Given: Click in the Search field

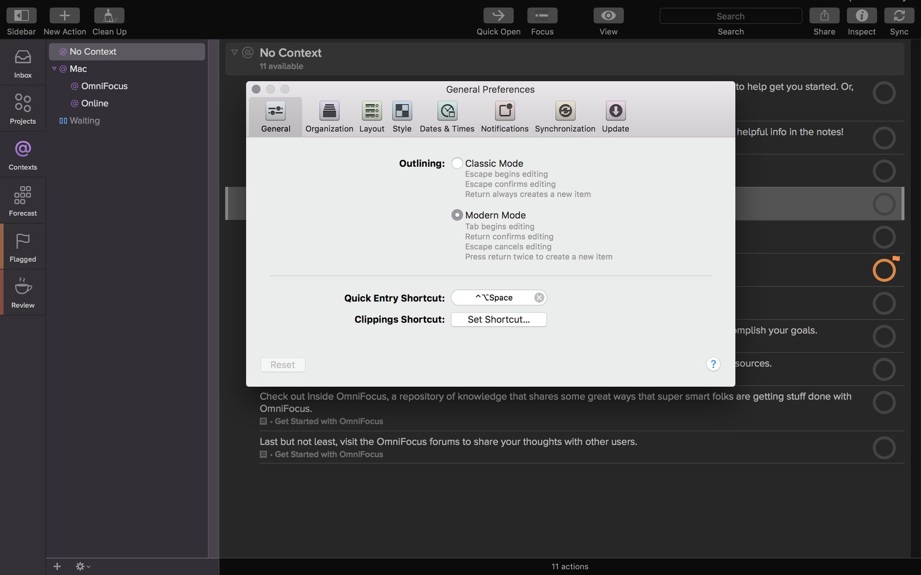Looking at the screenshot, I should 730,16.
